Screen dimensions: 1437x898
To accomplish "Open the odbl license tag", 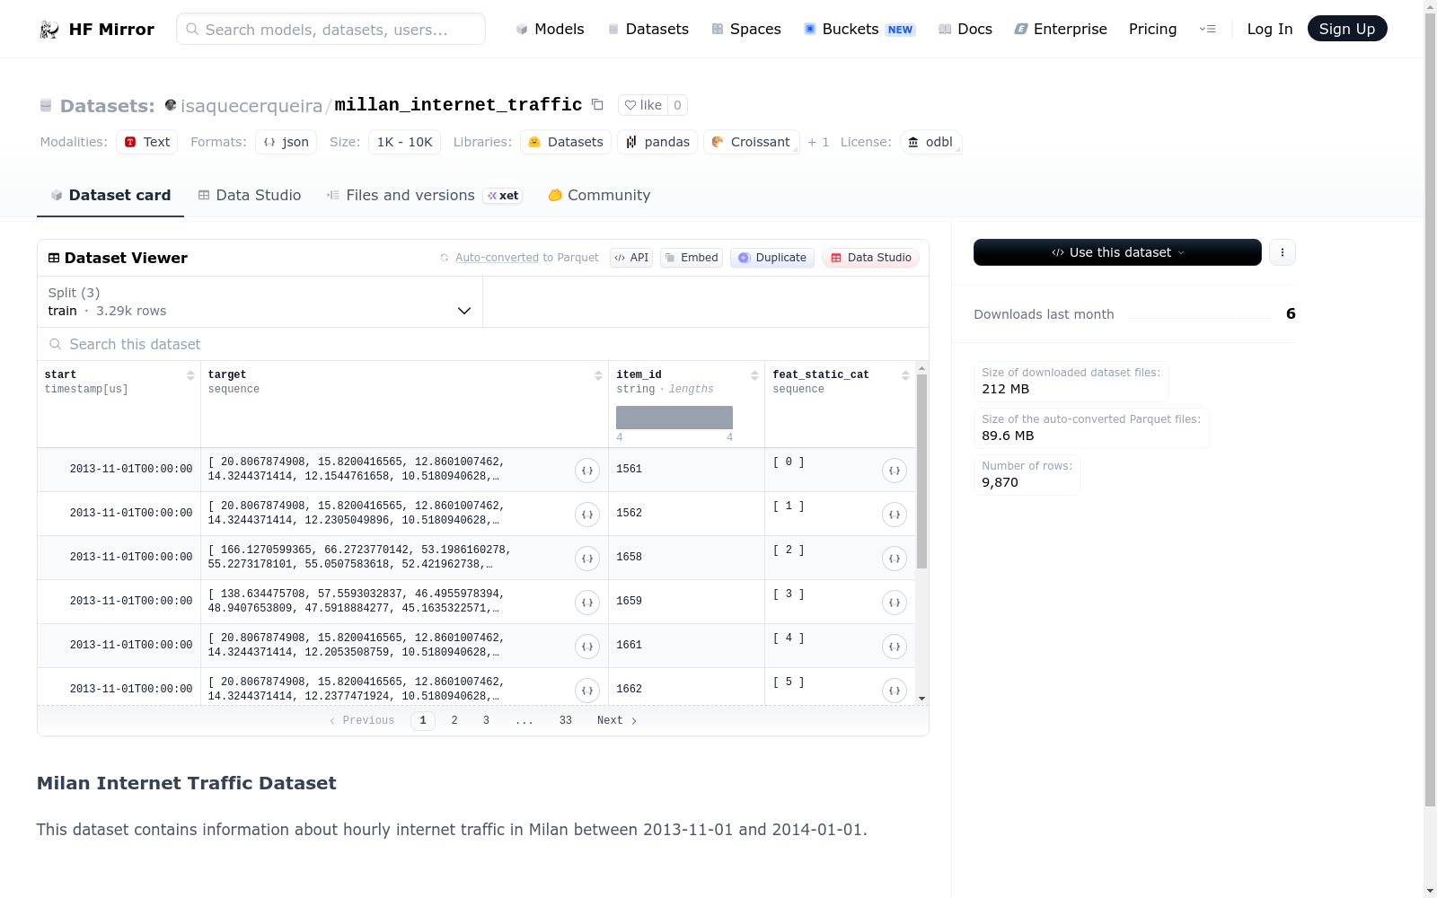I will coord(931,142).
